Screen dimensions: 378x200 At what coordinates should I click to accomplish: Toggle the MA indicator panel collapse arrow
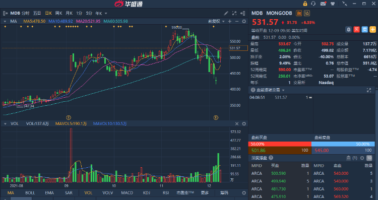tap(5, 22)
